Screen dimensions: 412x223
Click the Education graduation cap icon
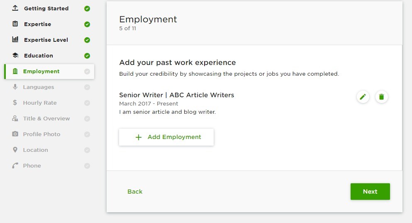(x=15, y=55)
